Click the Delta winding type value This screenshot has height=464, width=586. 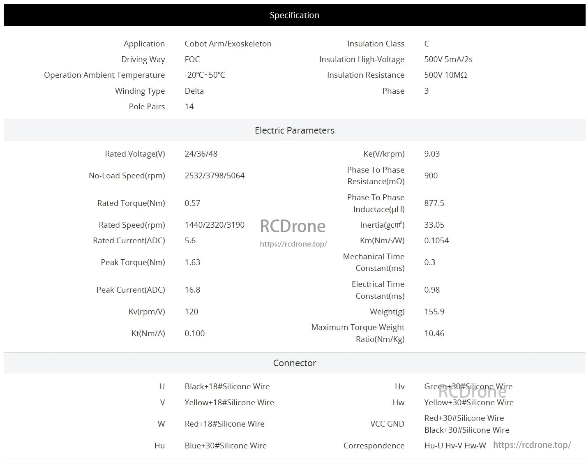194,91
